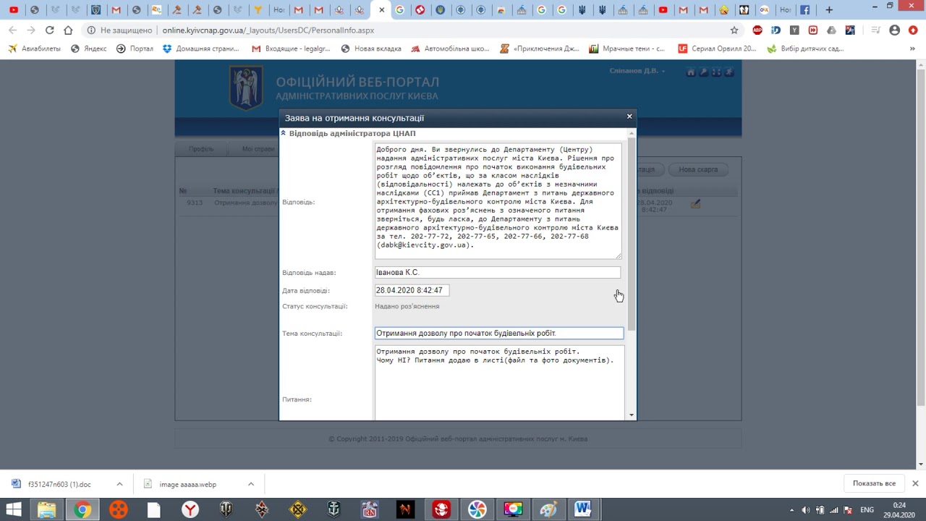Open the Домашняя страница Dropbox bookmark
This screenshot has width=926, height=521.
[x=201, y=48]
